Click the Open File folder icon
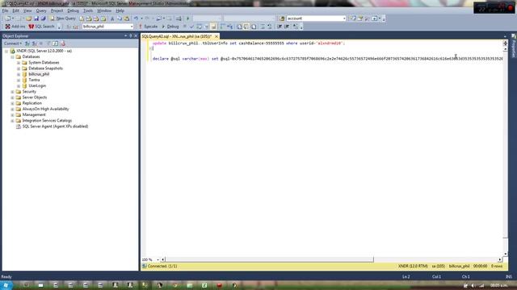 coord(29,19)
